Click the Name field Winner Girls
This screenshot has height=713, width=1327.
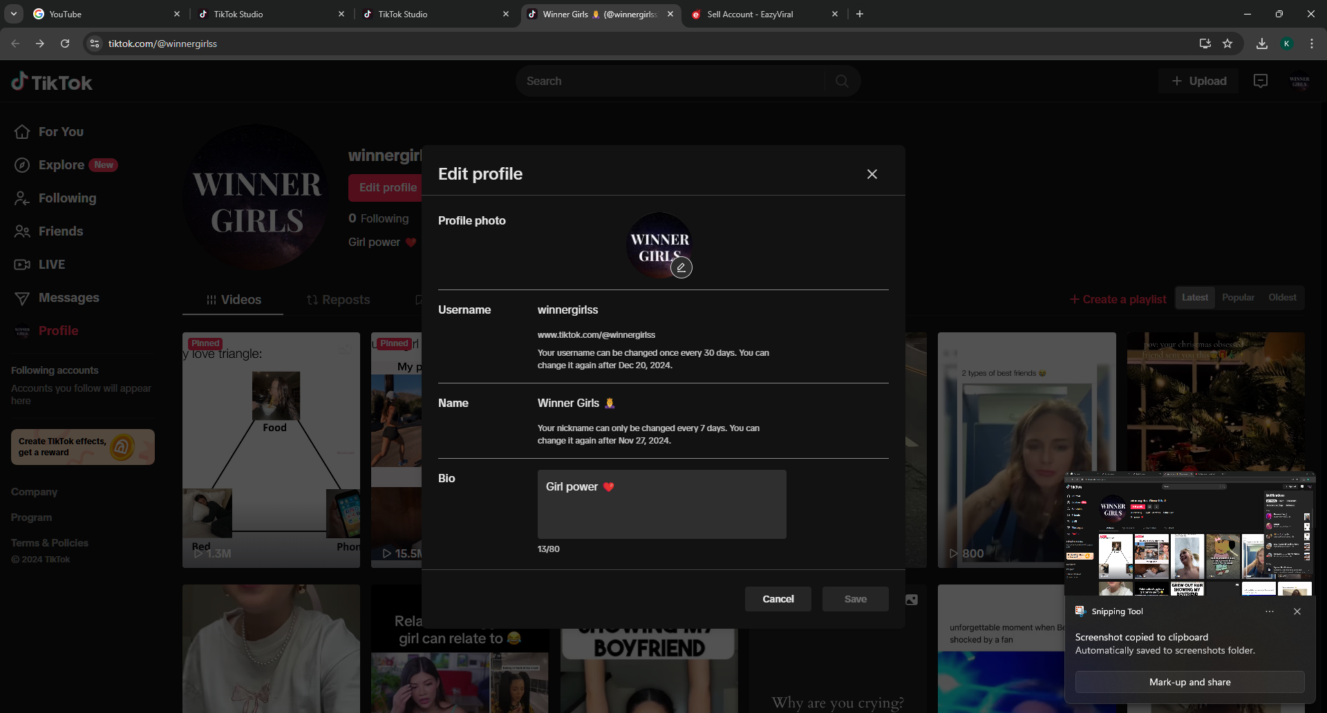pos(576,403)
